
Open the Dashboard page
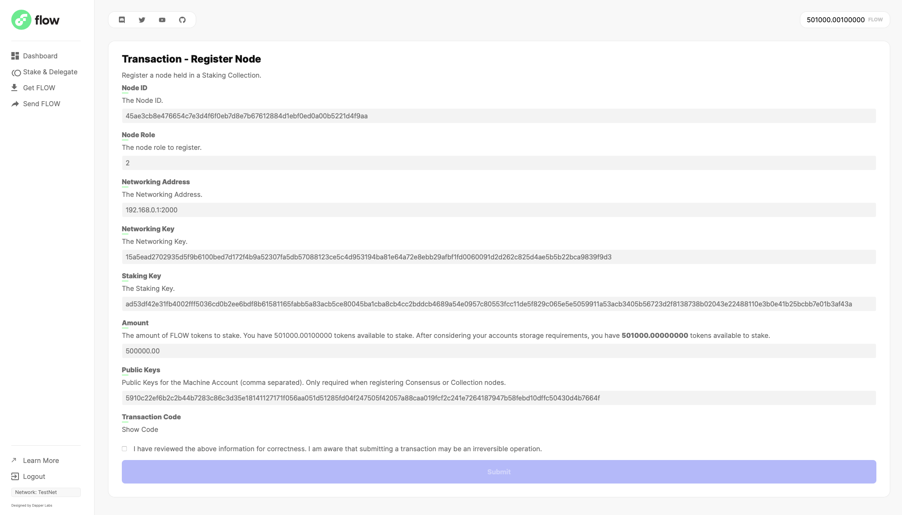tap(40, 56)
